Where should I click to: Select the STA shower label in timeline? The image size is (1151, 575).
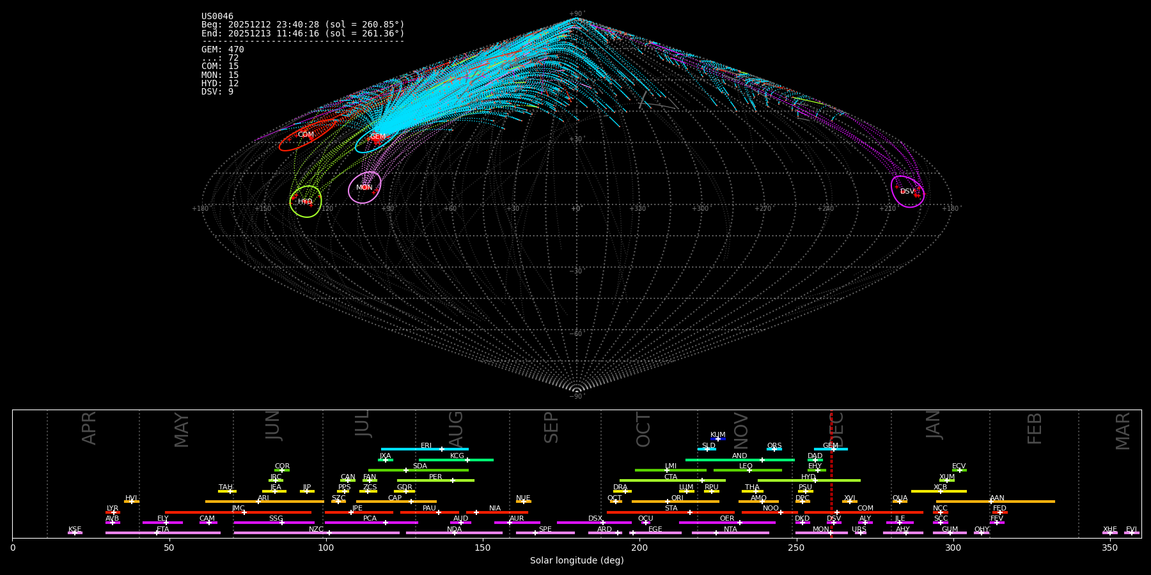(x=671, y=509)
